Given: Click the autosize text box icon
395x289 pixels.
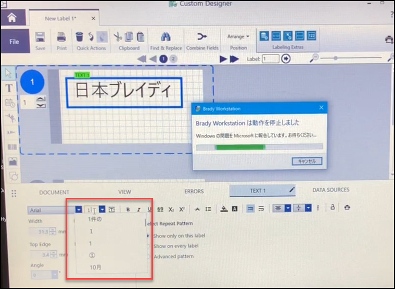Looking at the screenshot, I should (111, 209).
